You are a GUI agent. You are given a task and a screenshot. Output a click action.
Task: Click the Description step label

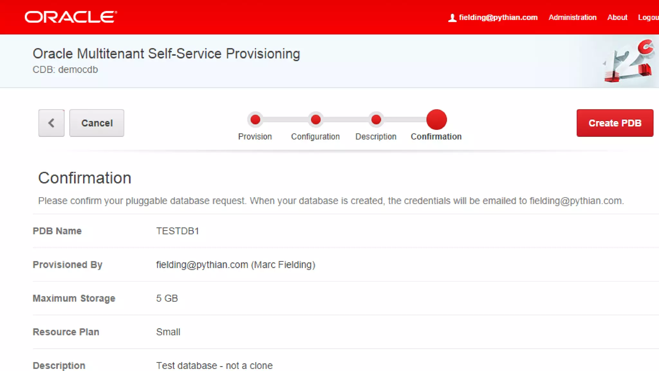376,137
